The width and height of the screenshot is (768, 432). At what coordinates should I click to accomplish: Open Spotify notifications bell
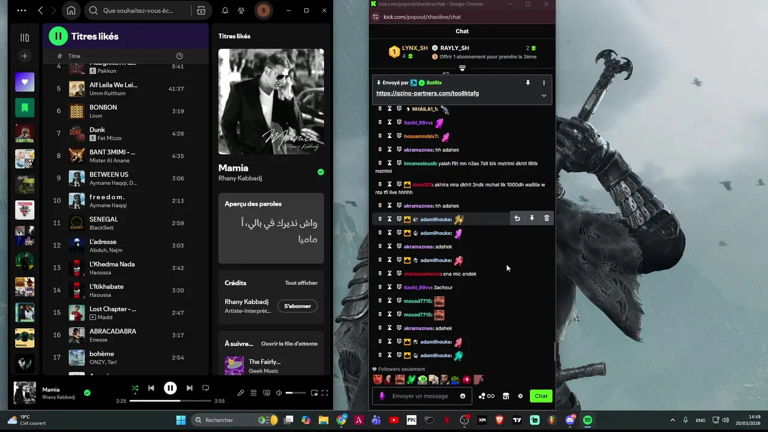(225, 10)
